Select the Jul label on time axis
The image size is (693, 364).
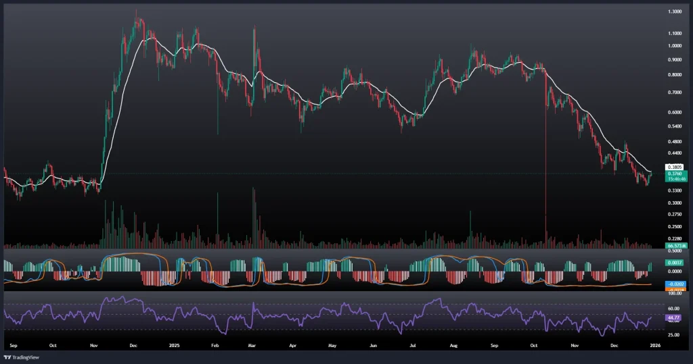(x=413, y=344)
